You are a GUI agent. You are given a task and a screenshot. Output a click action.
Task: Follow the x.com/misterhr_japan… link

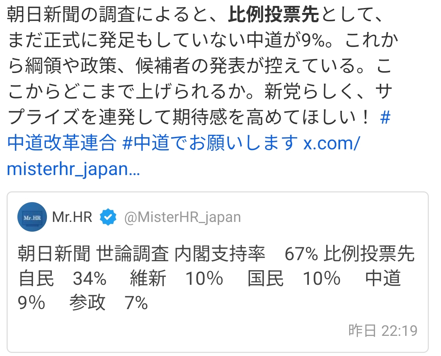click(x=73, y=169)
